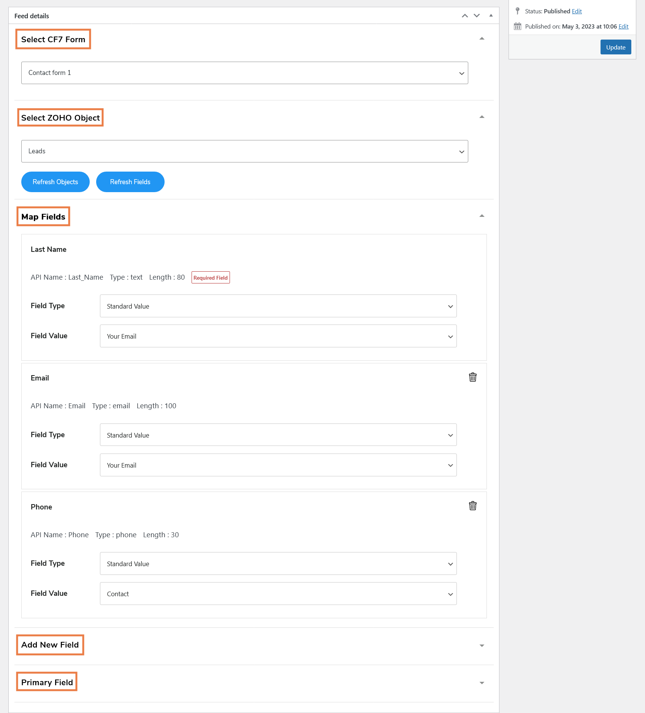Collapse the Select CF7 Form section

(x=482, y=38)
